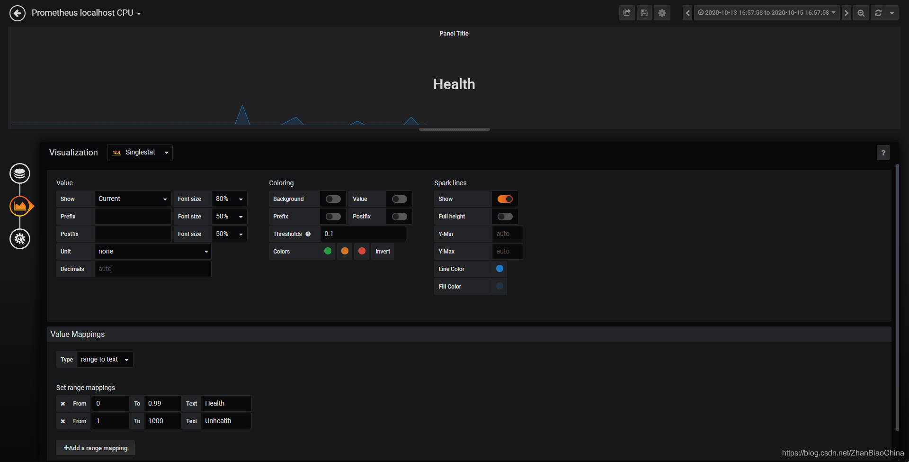Focus the Decimals auto input
The image size is (909, 462).
152,269
